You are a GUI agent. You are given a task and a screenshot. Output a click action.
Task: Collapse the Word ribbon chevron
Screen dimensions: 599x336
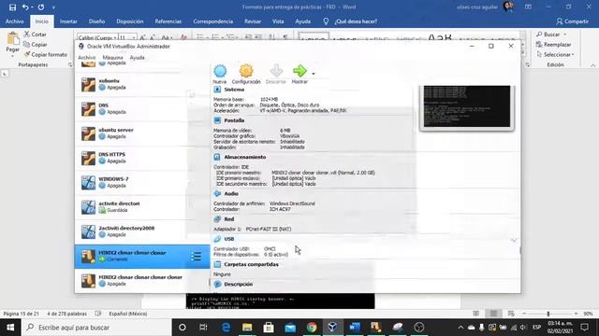click(x=592, y=65)
